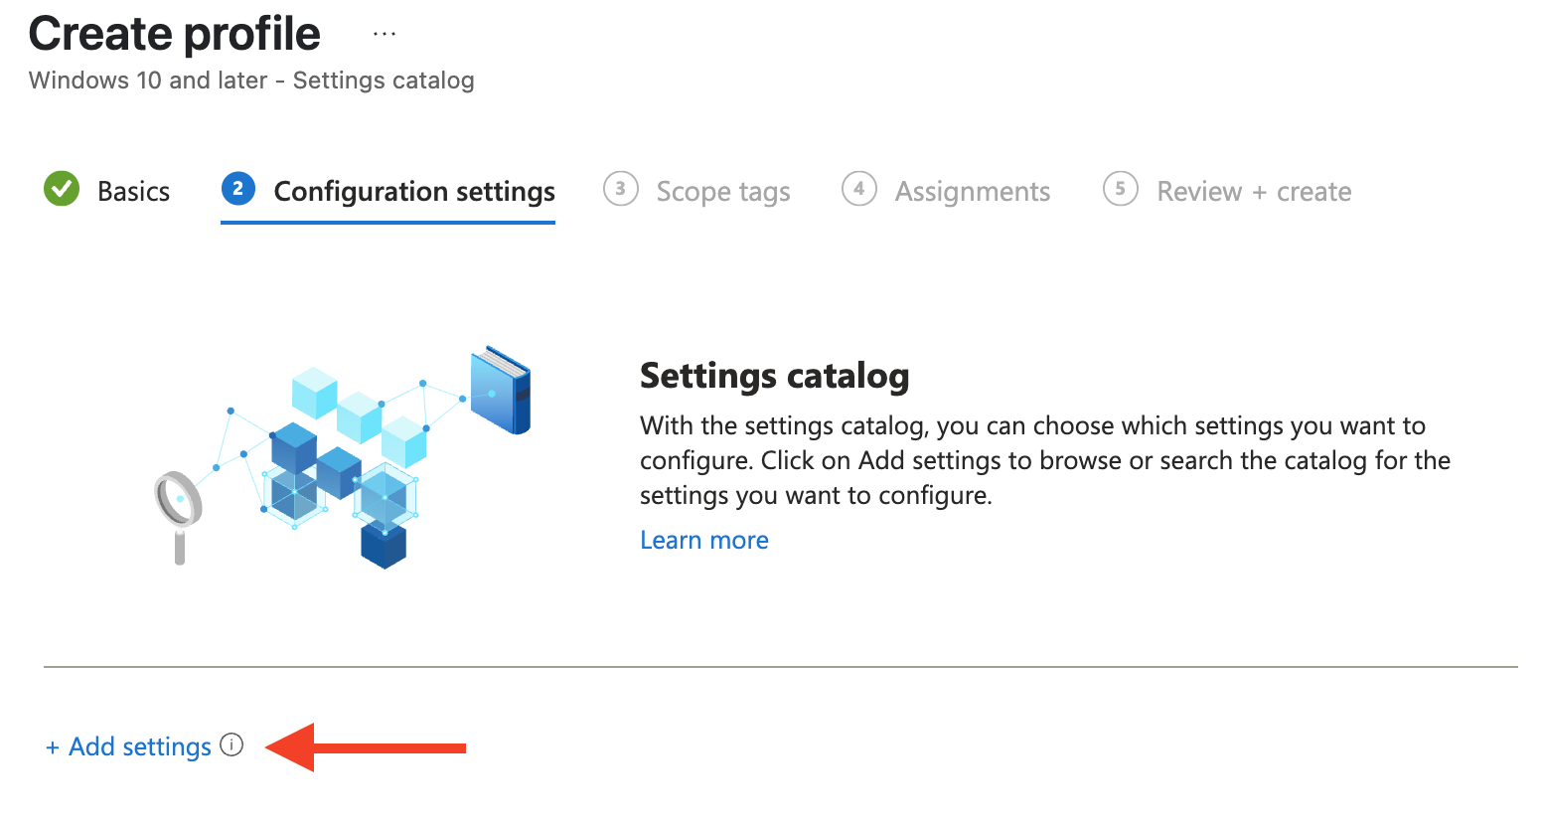Screen dimensions: 1542x825
Task: Select the Configuration settings tab
Action: click(x=414, y=191)
